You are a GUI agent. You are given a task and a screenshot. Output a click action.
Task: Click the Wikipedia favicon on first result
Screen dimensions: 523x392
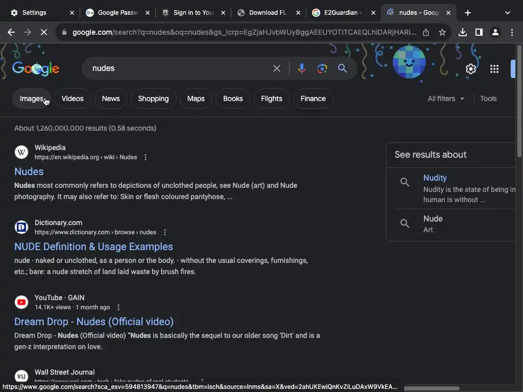click(x=21, y=152)
